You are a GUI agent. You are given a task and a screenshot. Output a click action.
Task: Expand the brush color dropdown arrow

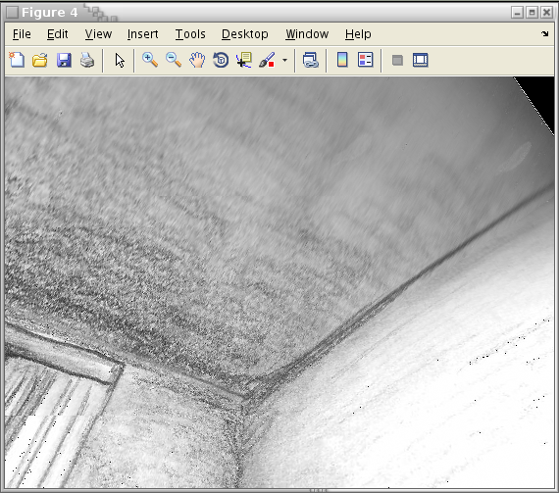coord(284,60)
